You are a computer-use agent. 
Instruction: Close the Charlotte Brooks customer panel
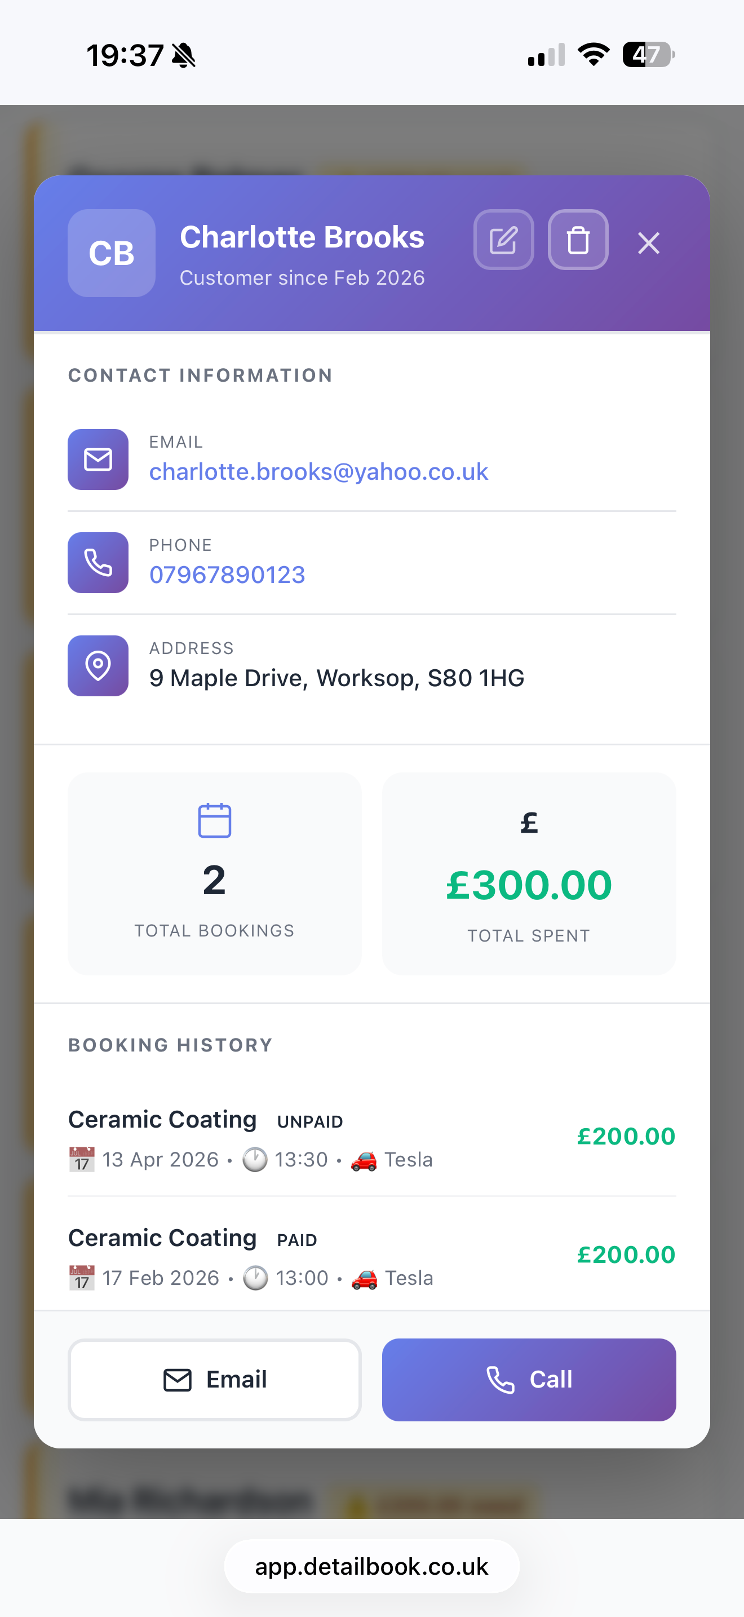tap(648, 243)
